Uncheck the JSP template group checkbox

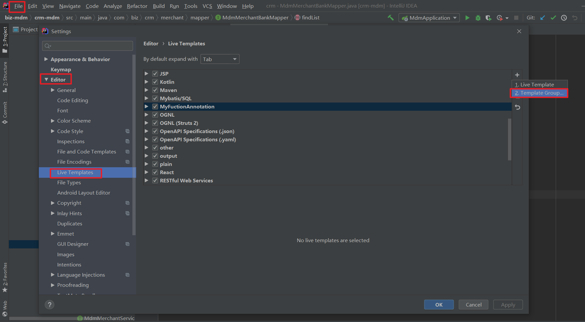pyautogui.click(x=155, y=74)
